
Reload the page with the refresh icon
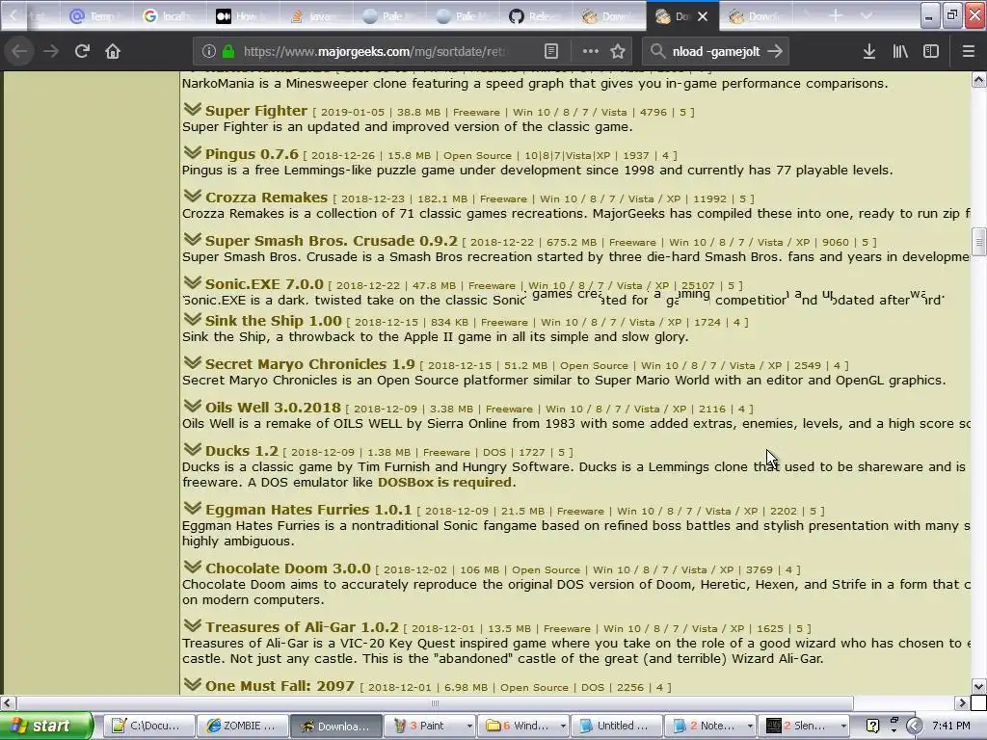(x=82, y=51)
